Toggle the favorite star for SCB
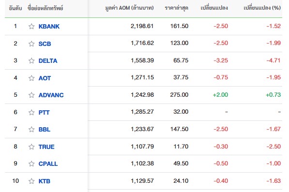 point(31,44)
